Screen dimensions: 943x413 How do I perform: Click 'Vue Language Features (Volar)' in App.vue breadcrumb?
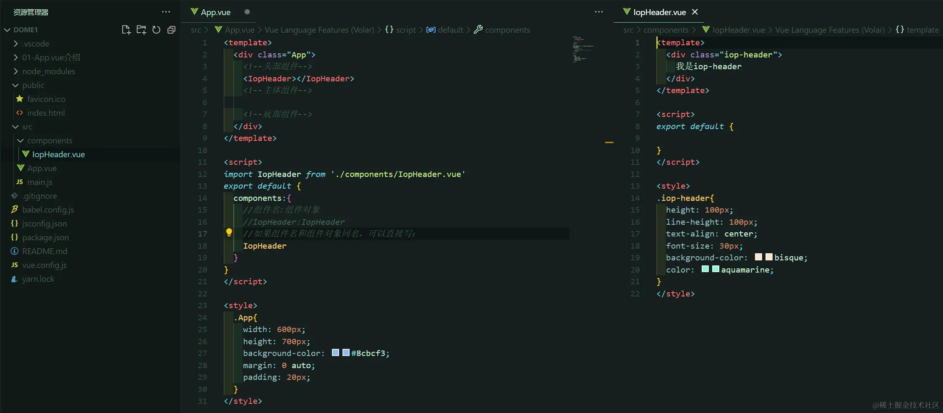(319, 30)
